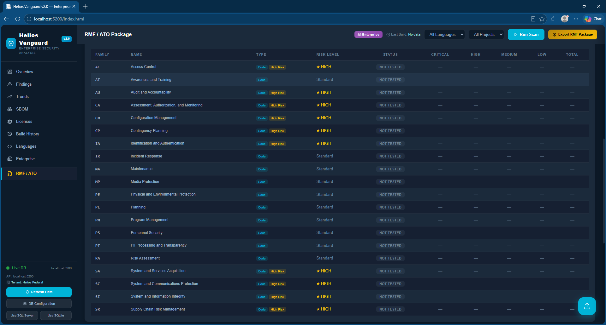Add this page to favorites star

pos(542,19)
